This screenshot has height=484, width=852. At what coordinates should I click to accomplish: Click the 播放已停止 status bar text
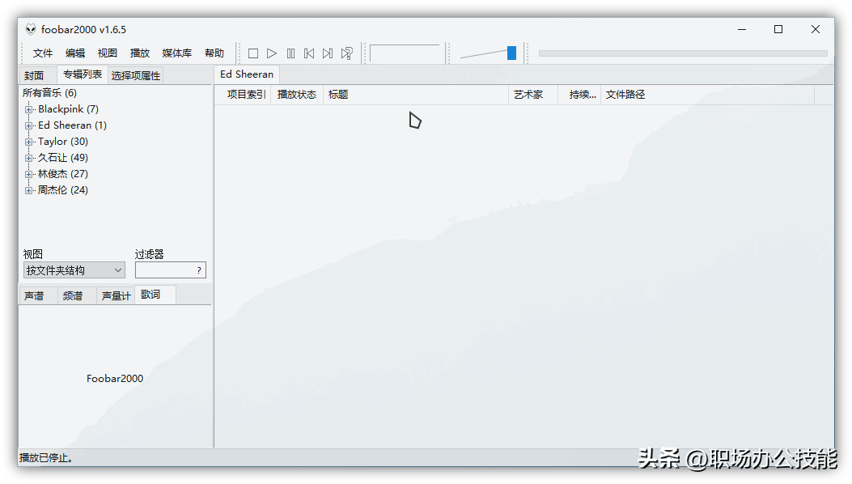(46, 458)
